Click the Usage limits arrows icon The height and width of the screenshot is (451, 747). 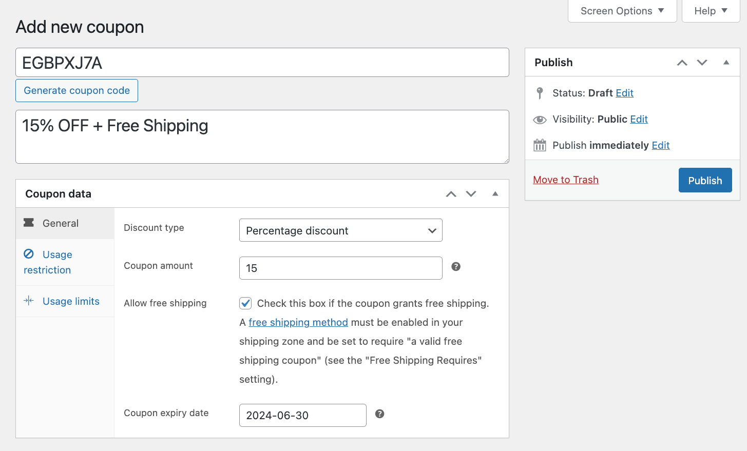click(29, 301)
